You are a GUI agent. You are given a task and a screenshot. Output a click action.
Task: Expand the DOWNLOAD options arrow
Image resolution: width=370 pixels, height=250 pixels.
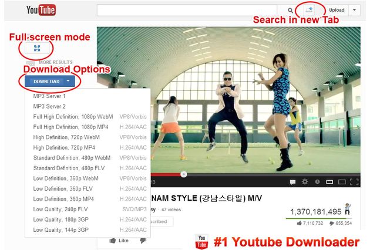pos(68,81)
